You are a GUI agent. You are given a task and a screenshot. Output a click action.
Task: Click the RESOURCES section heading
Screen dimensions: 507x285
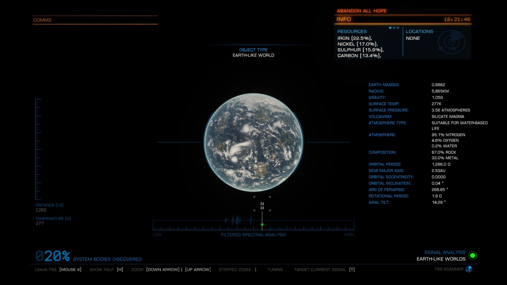[x=352, y=31]
